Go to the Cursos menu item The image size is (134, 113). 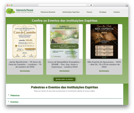(89, 12)
